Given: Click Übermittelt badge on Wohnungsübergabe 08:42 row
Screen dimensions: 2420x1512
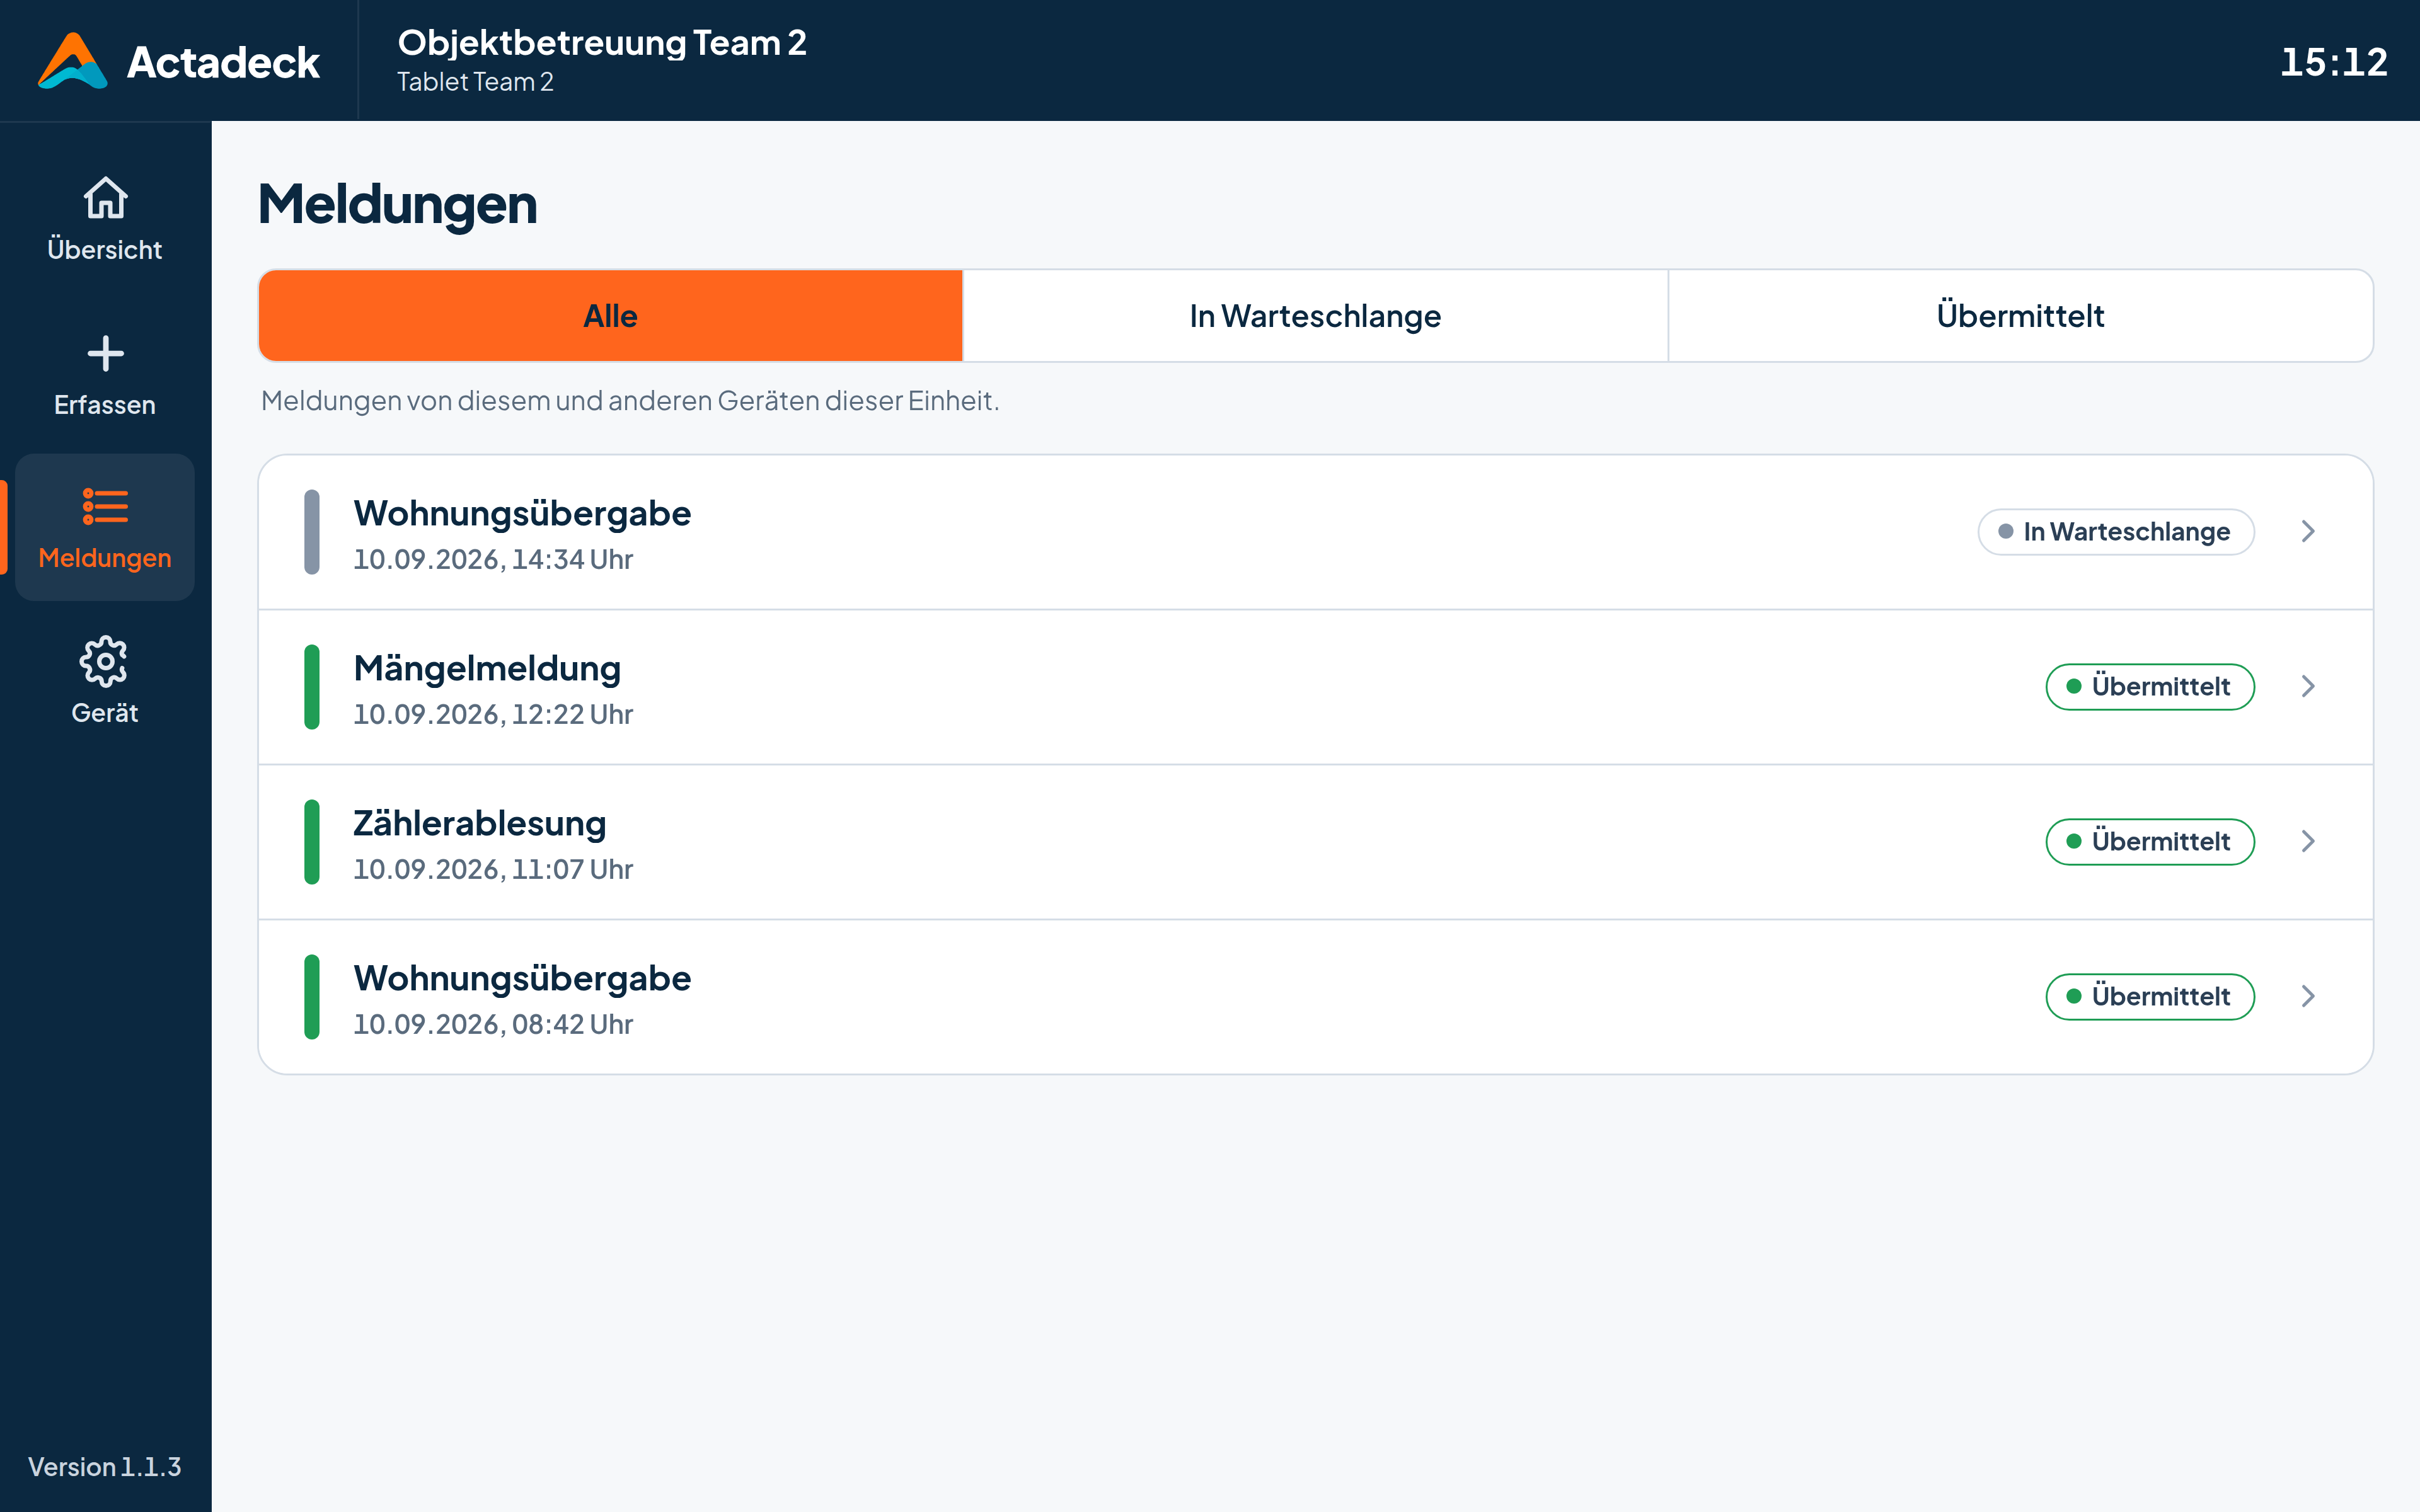Looking at the screenshot, I should coord(2150,997).
